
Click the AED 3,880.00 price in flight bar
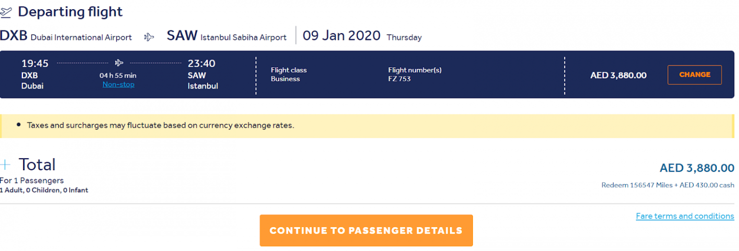[x=618, y=75]
